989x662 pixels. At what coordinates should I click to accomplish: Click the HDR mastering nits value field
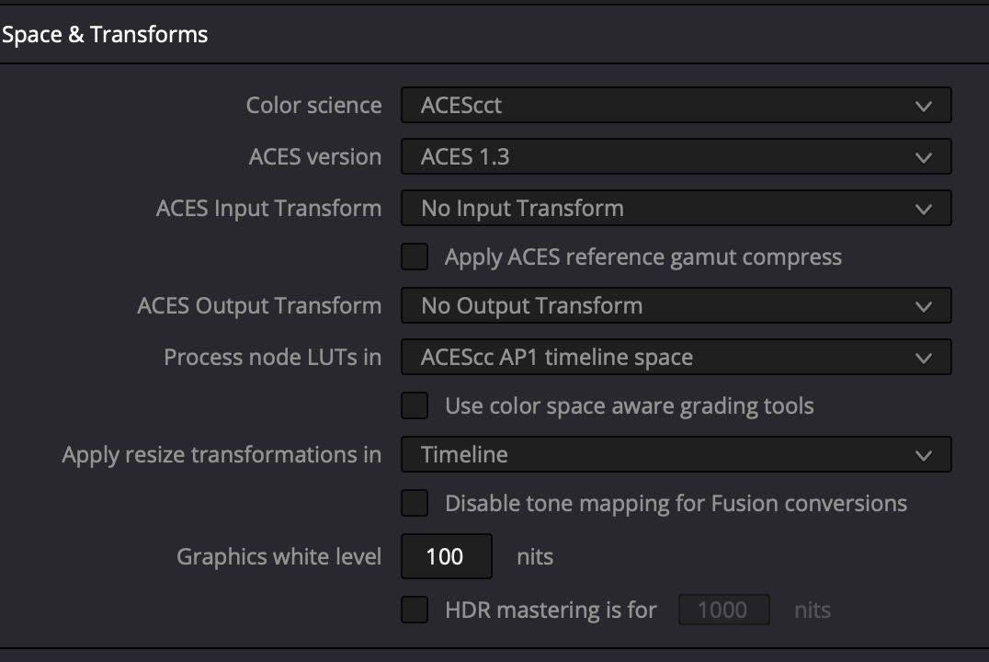723,610
